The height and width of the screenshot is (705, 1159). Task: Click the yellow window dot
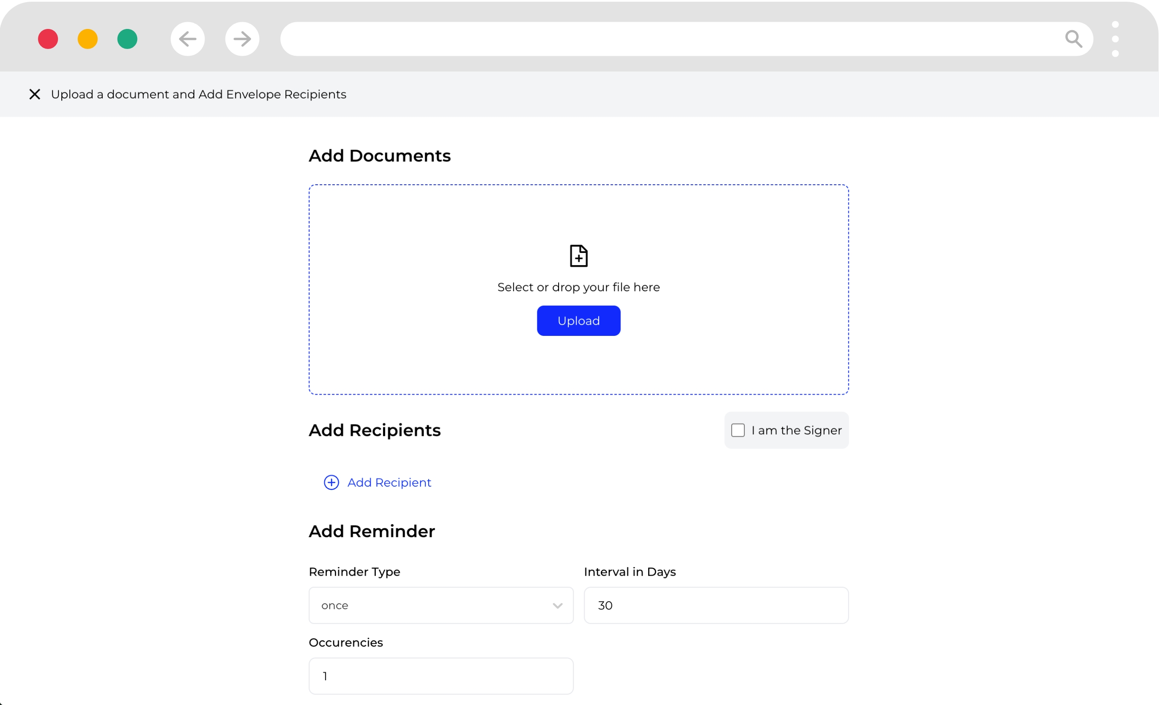click(x=87, y=39)
